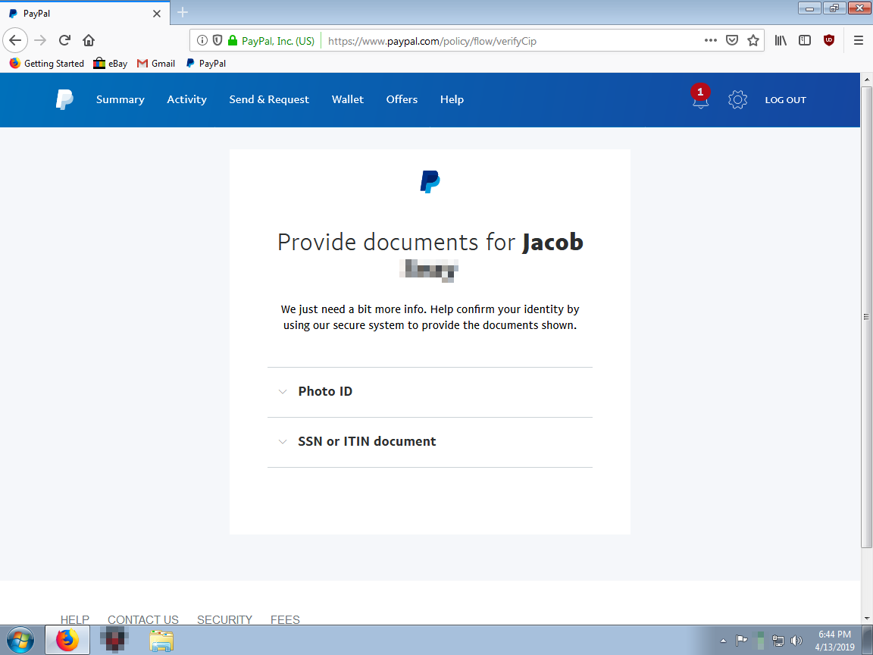Open Windows Explorer from the taskbar
This screenshot has width=873, height=655.
[161, 641]
